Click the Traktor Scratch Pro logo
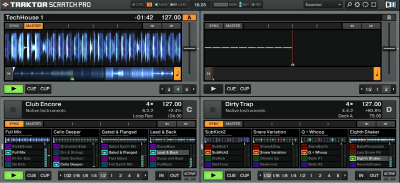400x183 pixels. pyautogui.click(x=46, y=4)
